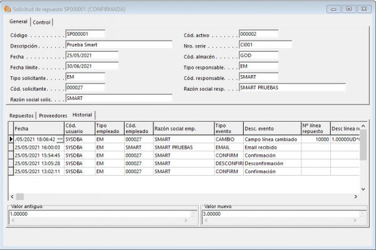Open the Repuestos tab
376x250 pixels.
(x=22, y=115)
